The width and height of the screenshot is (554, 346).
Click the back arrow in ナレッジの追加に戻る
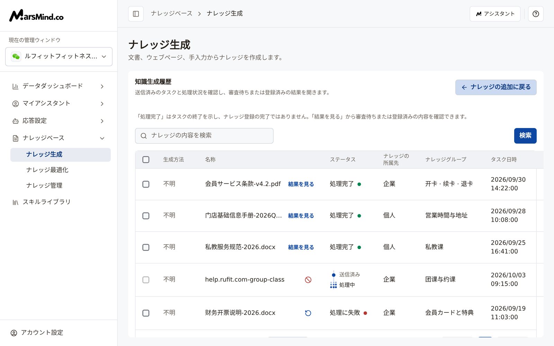464,87
